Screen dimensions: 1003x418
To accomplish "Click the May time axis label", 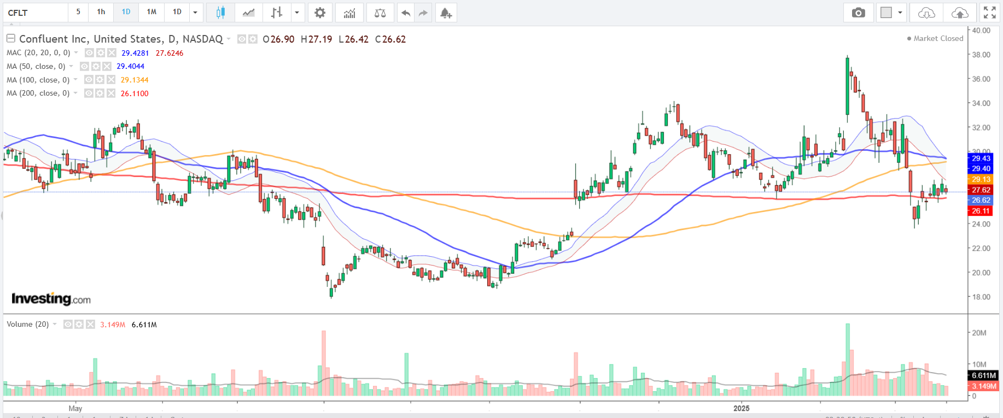I will click(75, 408).
